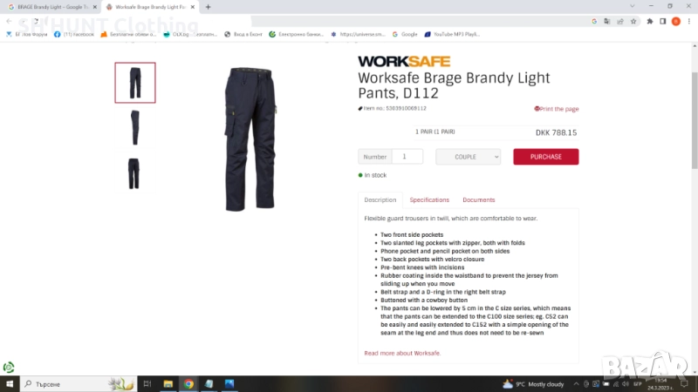
Task: Show hidden system tray icons chevron
Action: click(576, 384)
